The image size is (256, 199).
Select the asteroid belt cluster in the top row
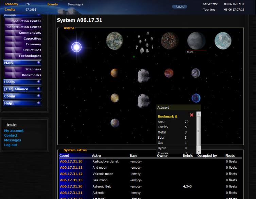click(x=144, y=43)
